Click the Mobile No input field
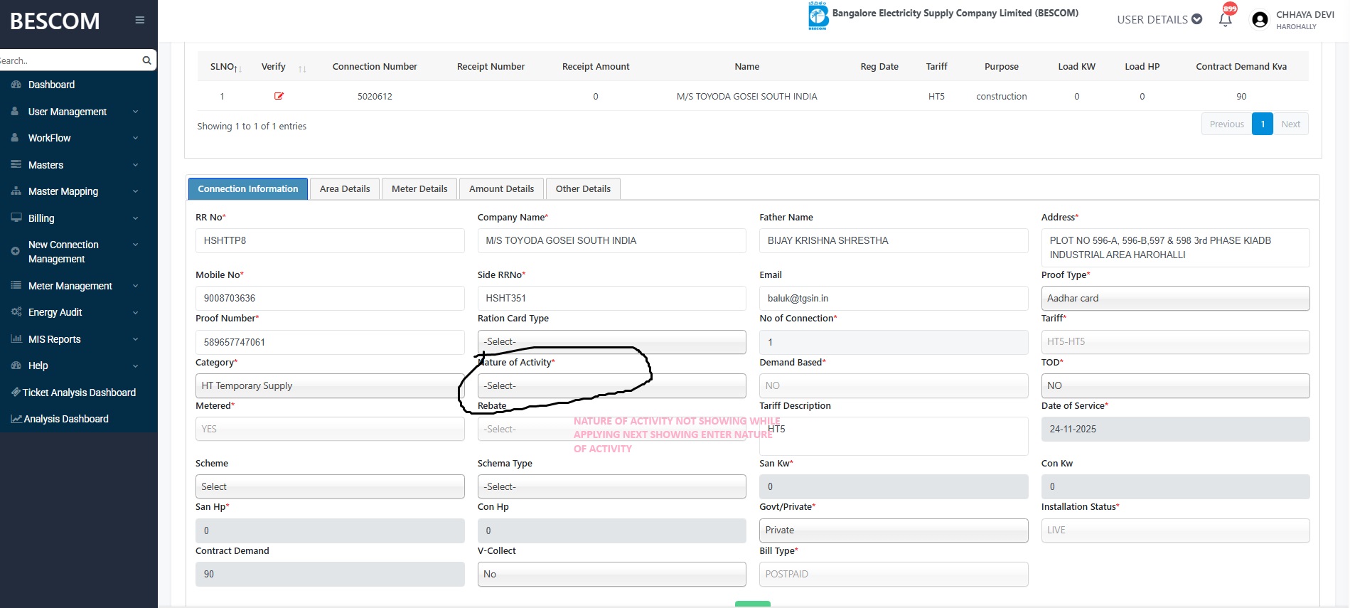The height and width of the screenshot is (608, 1350). click(x=330, y=299)
